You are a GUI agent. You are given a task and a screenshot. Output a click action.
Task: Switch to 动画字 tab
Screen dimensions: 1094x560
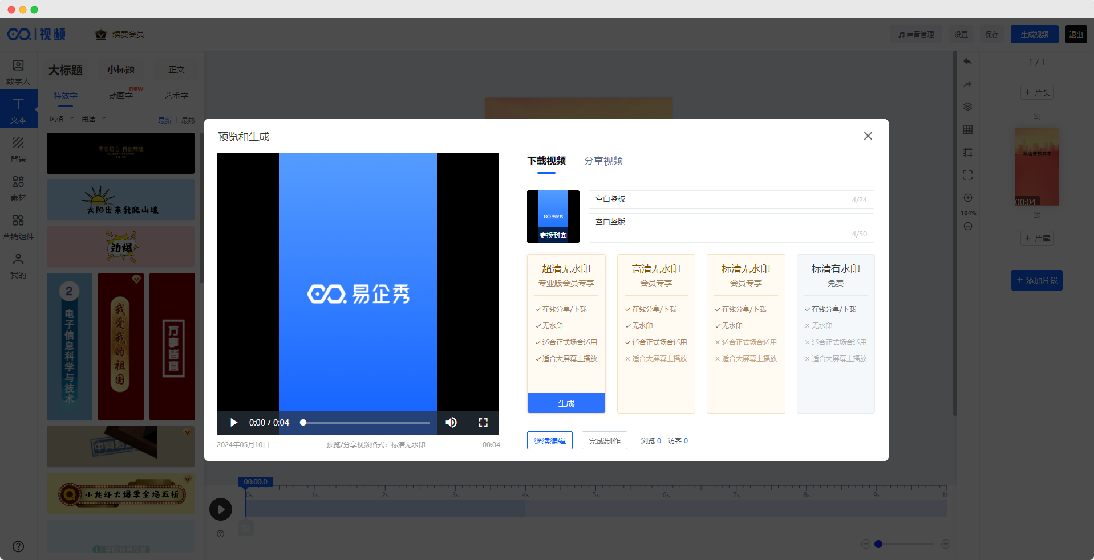pyautogui.click(x=121, y=96)
